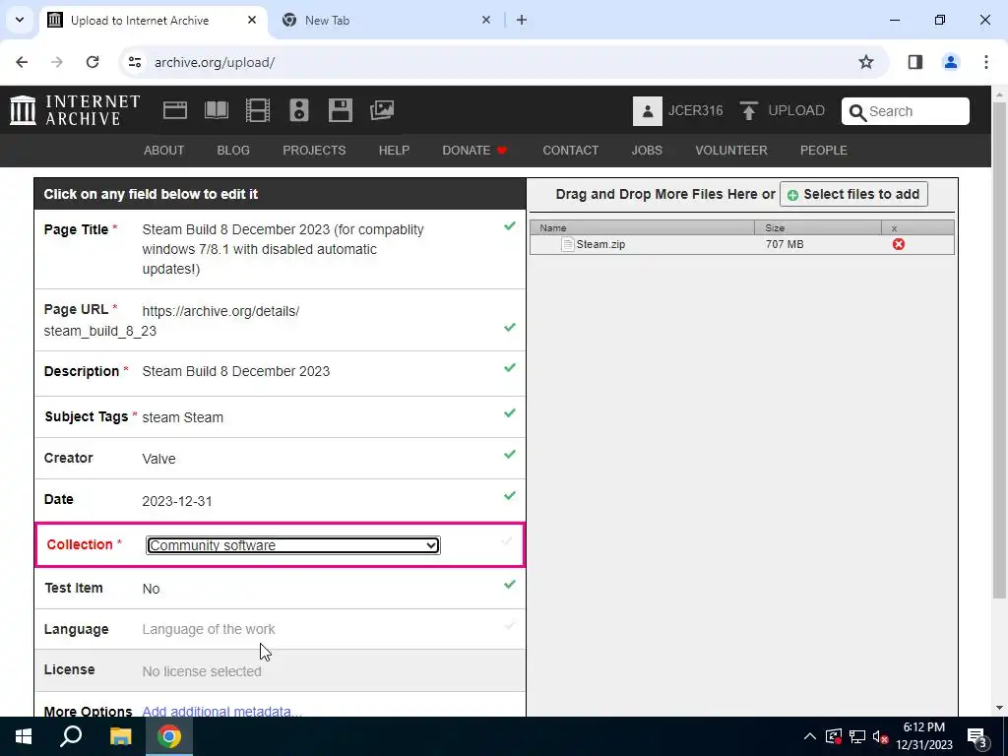Screen dimensions: 1008x756
Task: Click the JCER316 user avatar icon
Action: pos(648,111)
